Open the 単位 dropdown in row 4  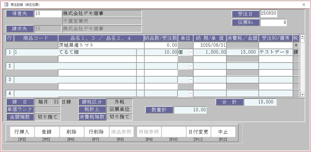point(190,93)
